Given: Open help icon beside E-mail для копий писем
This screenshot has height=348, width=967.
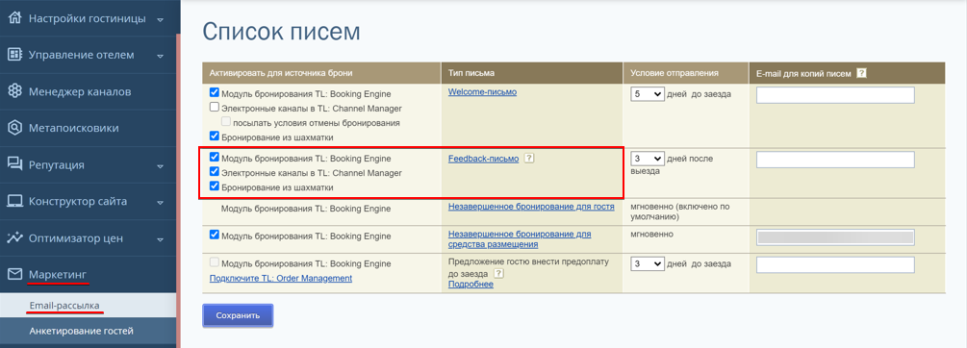Looking at the screenshot, I should point(861,73).
